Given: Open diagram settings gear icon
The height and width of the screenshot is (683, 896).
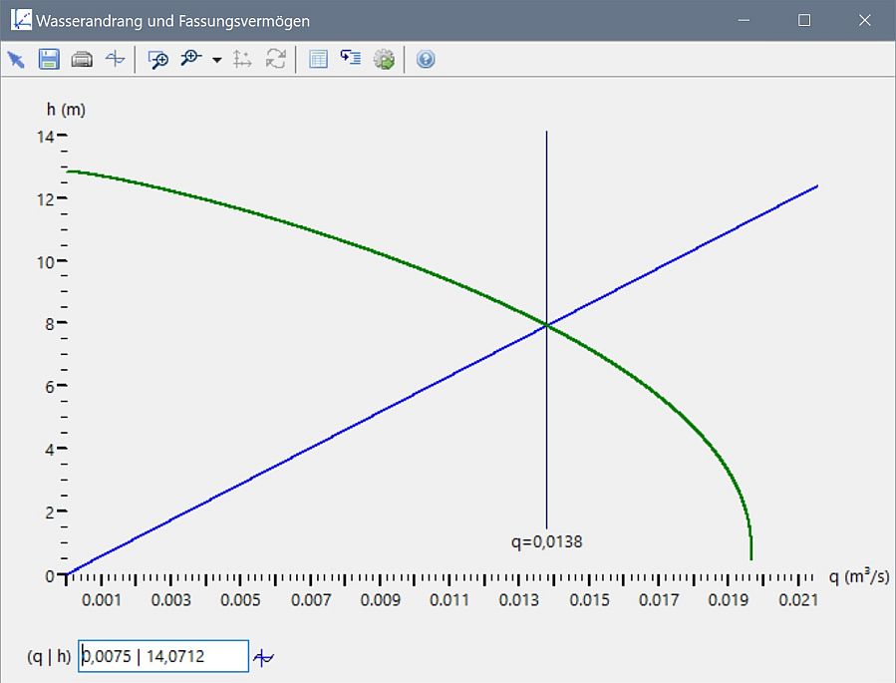Looking at the screenshot, I should [x=384, y=60].
